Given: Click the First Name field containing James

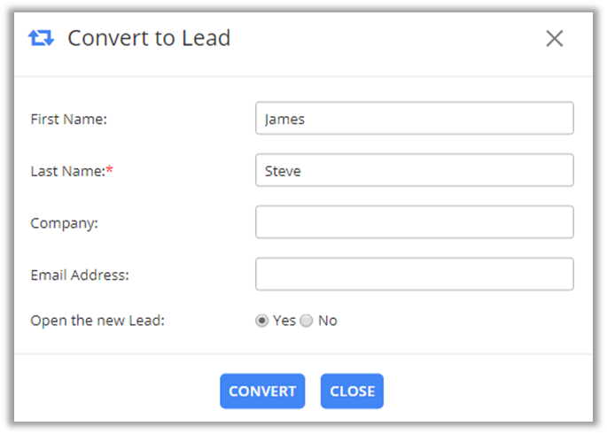Looking at the screenshot, I should pos(414,119).
